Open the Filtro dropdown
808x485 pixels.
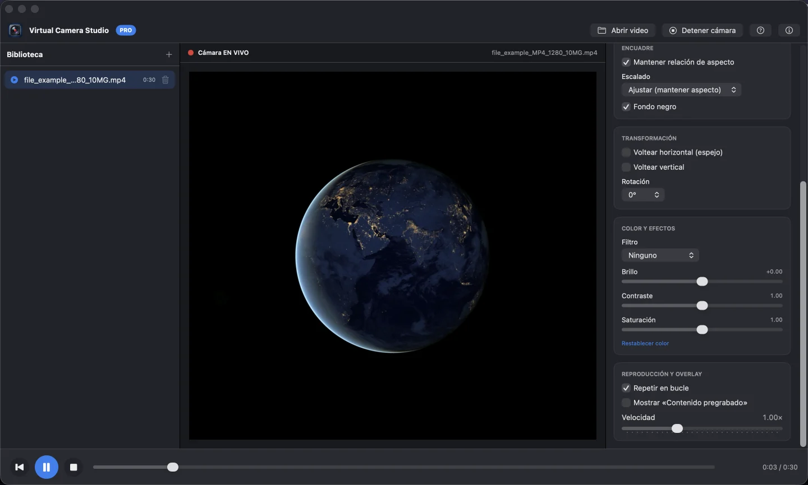[x=660, y=255]
